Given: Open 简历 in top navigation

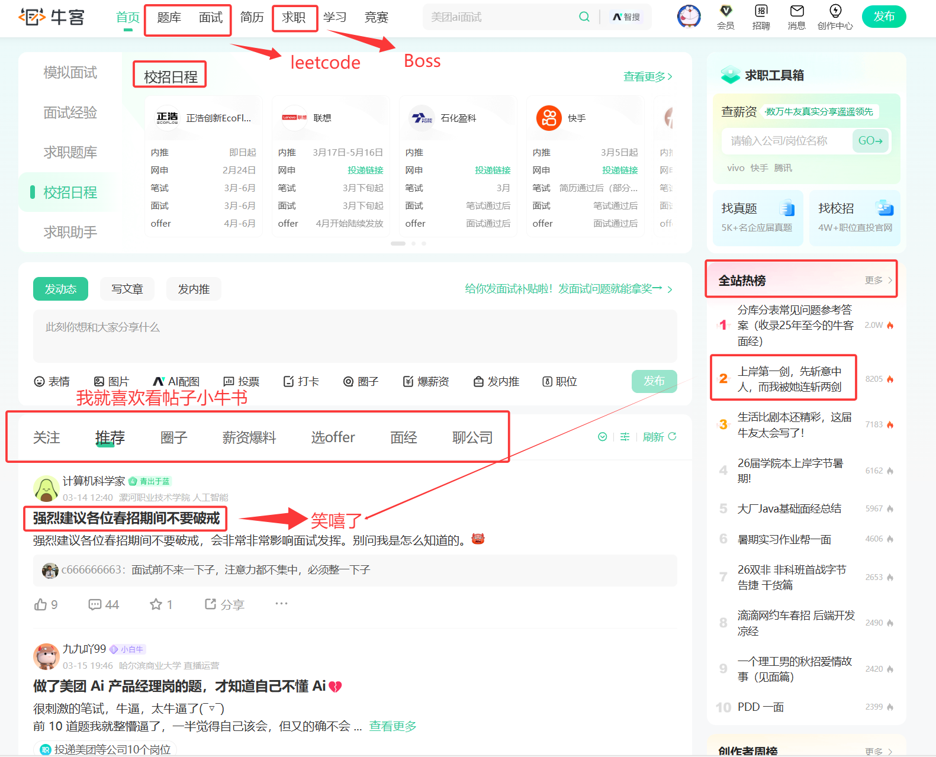Looking at the screenshot, I should tap(252, 17).
